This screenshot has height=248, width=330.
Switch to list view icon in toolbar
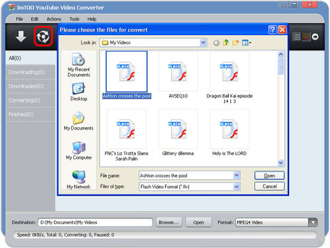point(296,36)
